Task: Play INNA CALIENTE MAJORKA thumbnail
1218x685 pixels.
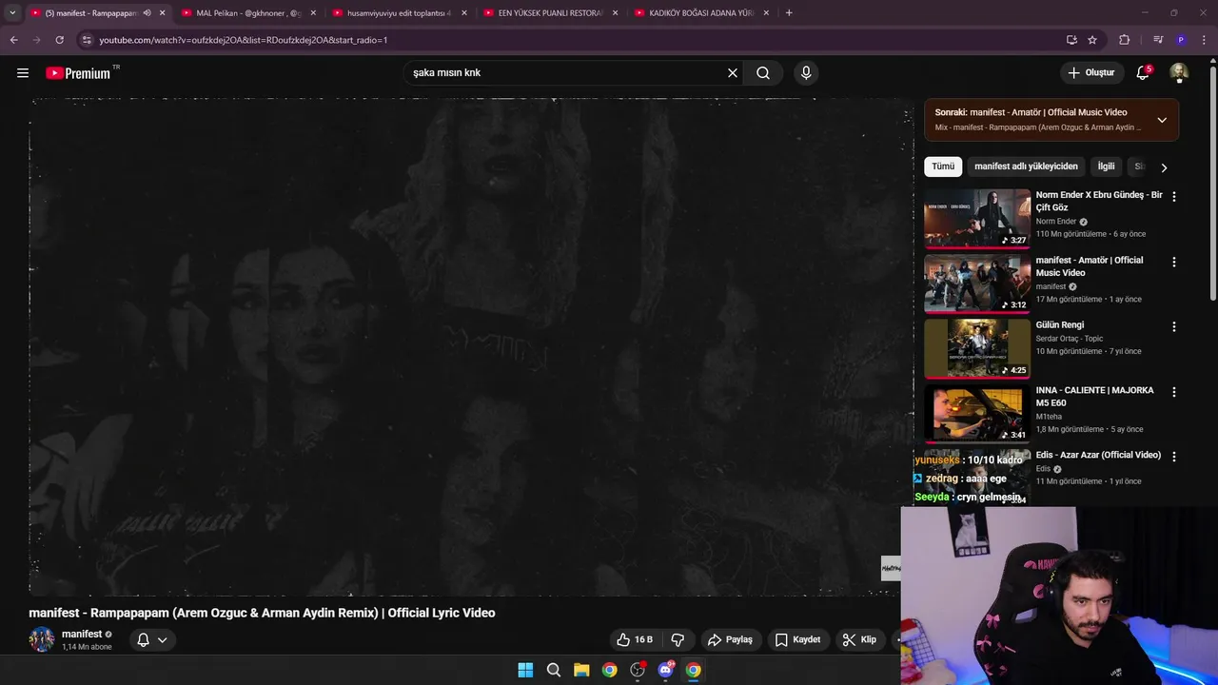Action: coord(977,413)
